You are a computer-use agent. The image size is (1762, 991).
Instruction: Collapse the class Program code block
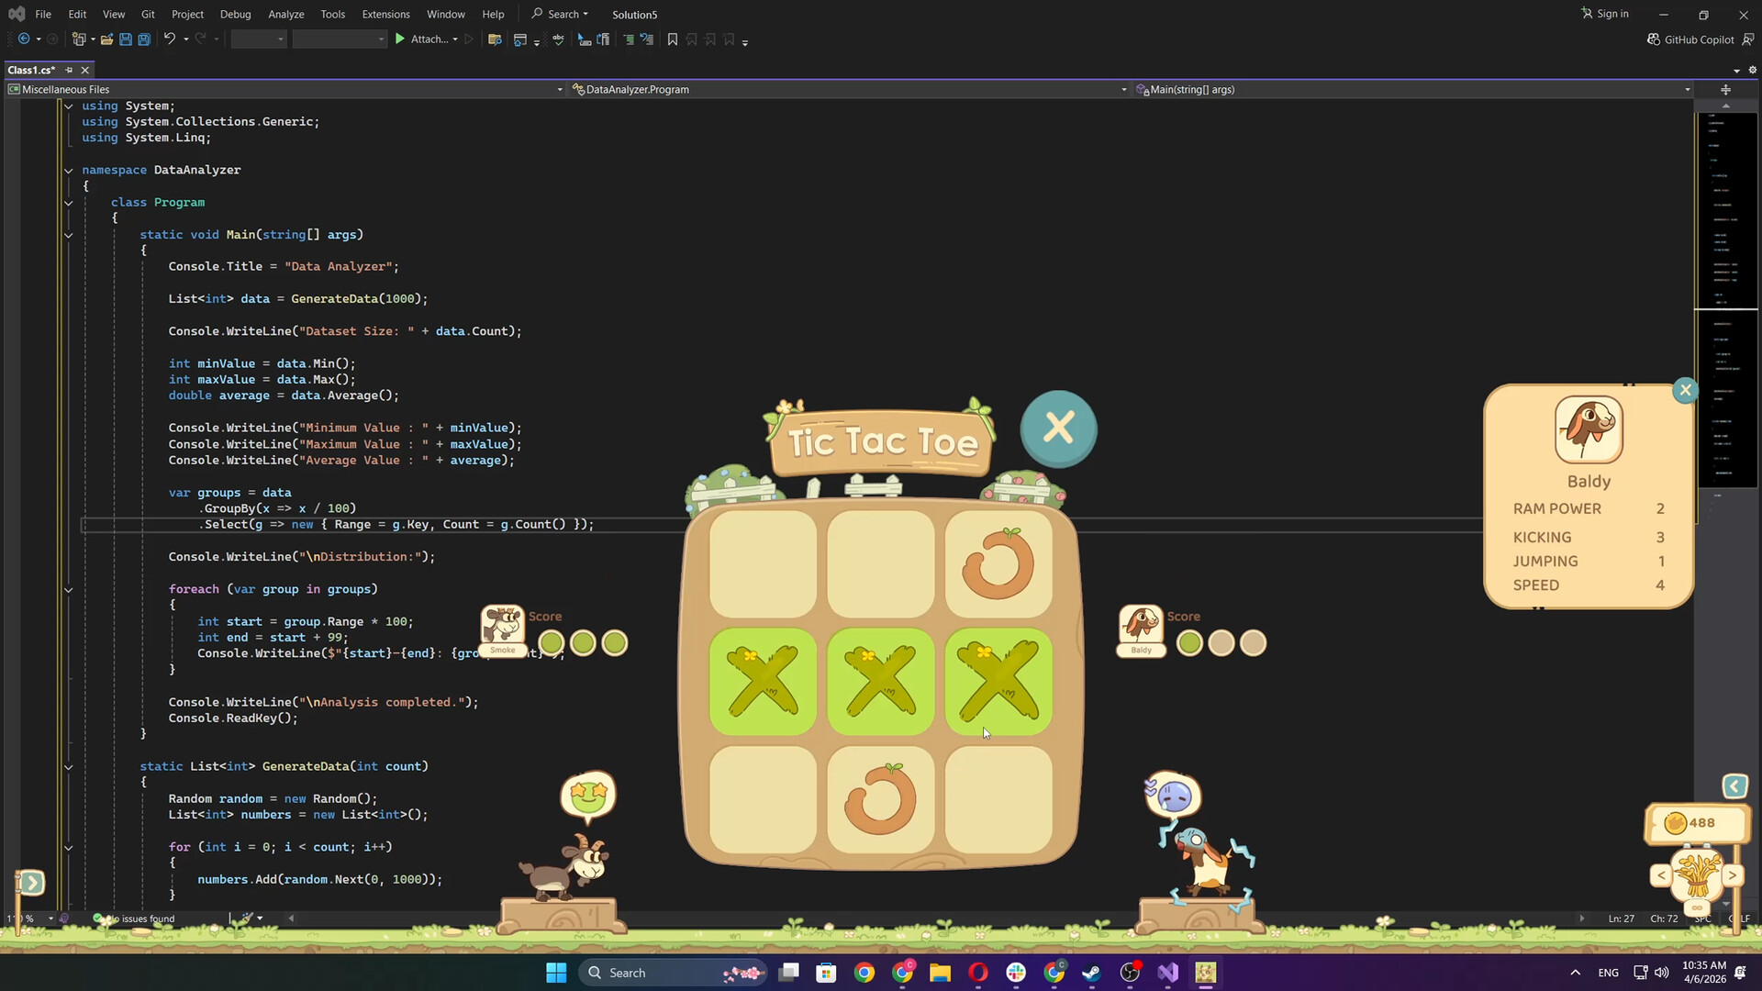click(x=68, y=202)
